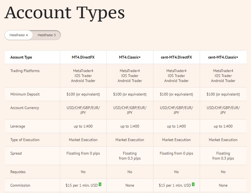The image size is (251, 193).
Task: Click Minimum Deposit value for cent-MT4.Classic+
Action: pos(223,94)
